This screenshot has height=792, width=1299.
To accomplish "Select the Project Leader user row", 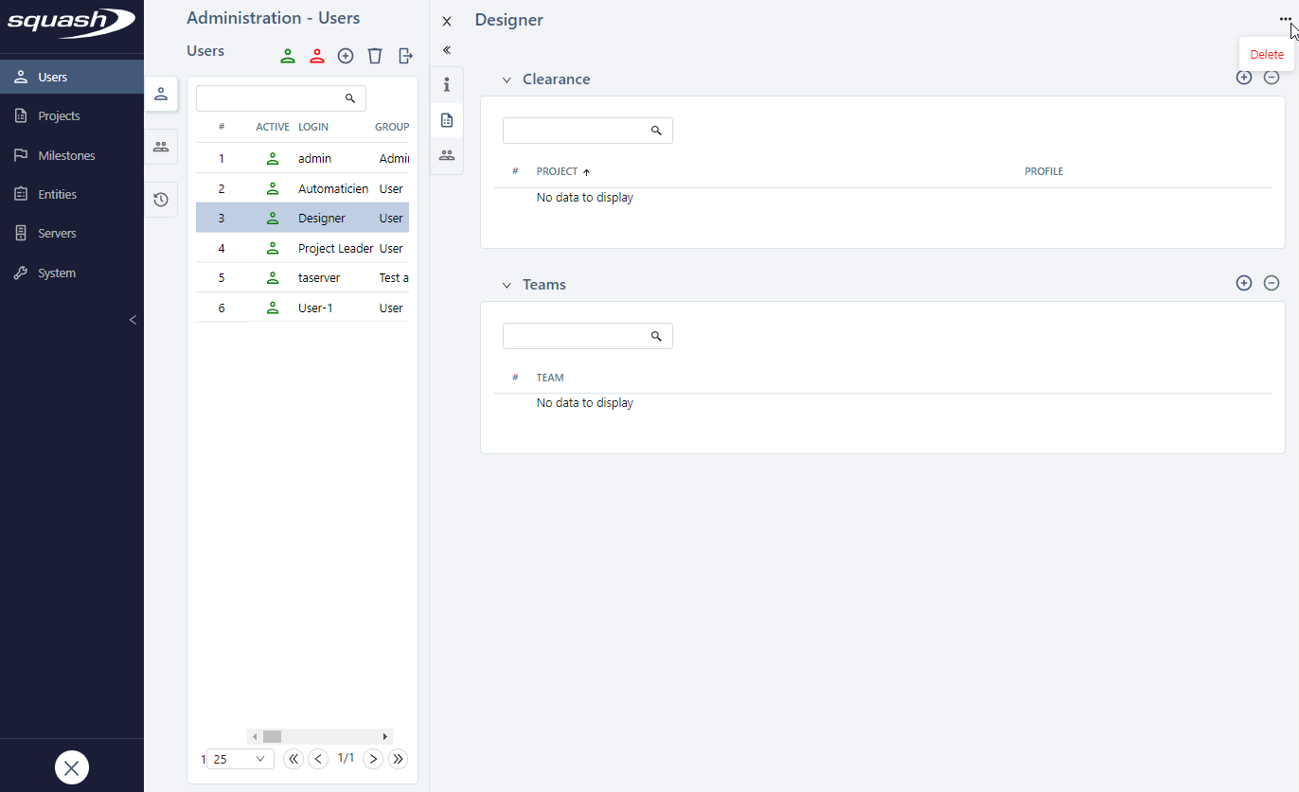I will 335,248.
